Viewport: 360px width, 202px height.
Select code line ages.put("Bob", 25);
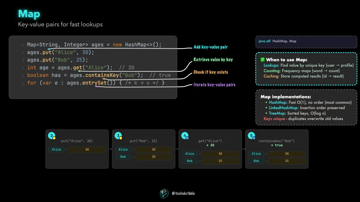[58, 60]
